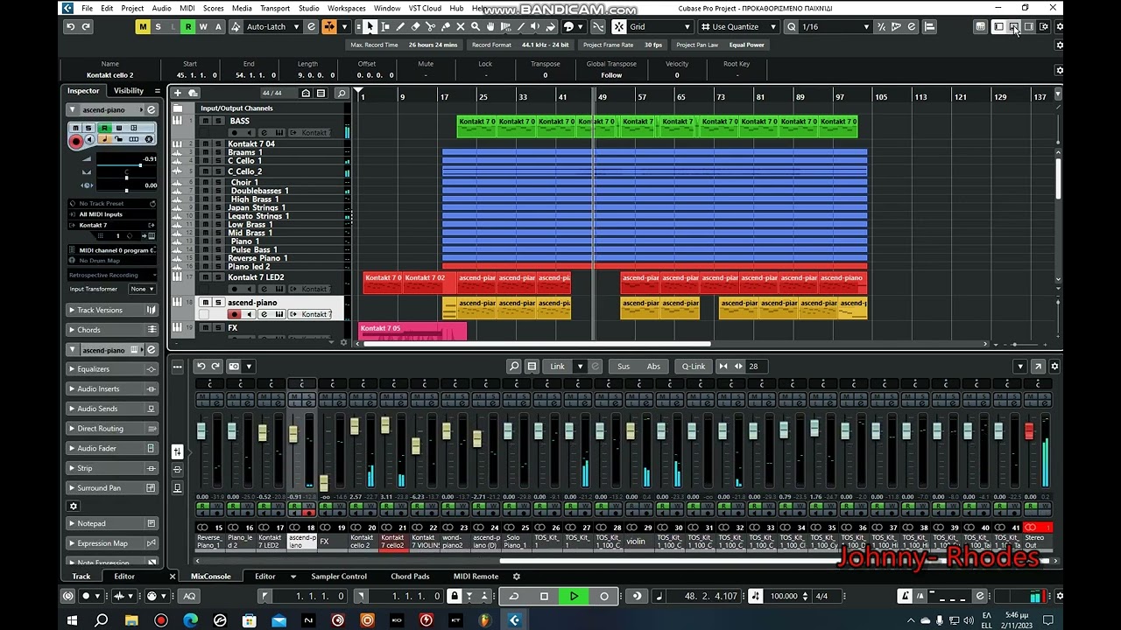The image size is (1121, 630).
Task: Expand the Equalizers inspector section
Action: [x=113, y=369]
